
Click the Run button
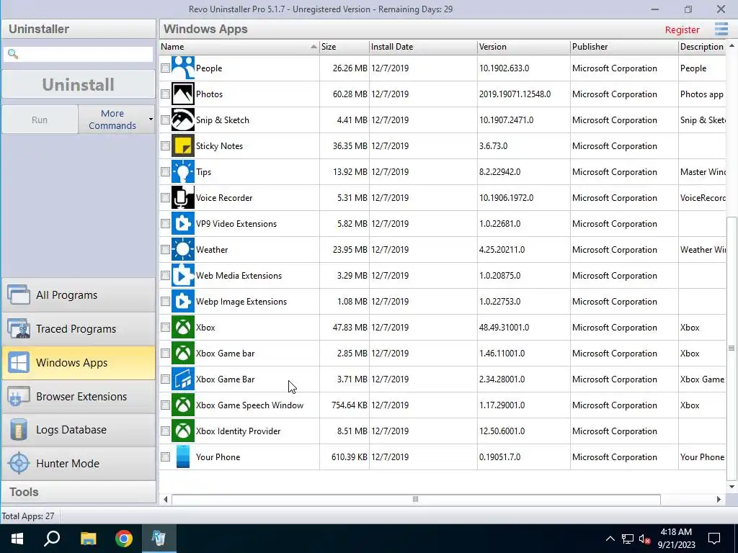(x=40, y=120)
